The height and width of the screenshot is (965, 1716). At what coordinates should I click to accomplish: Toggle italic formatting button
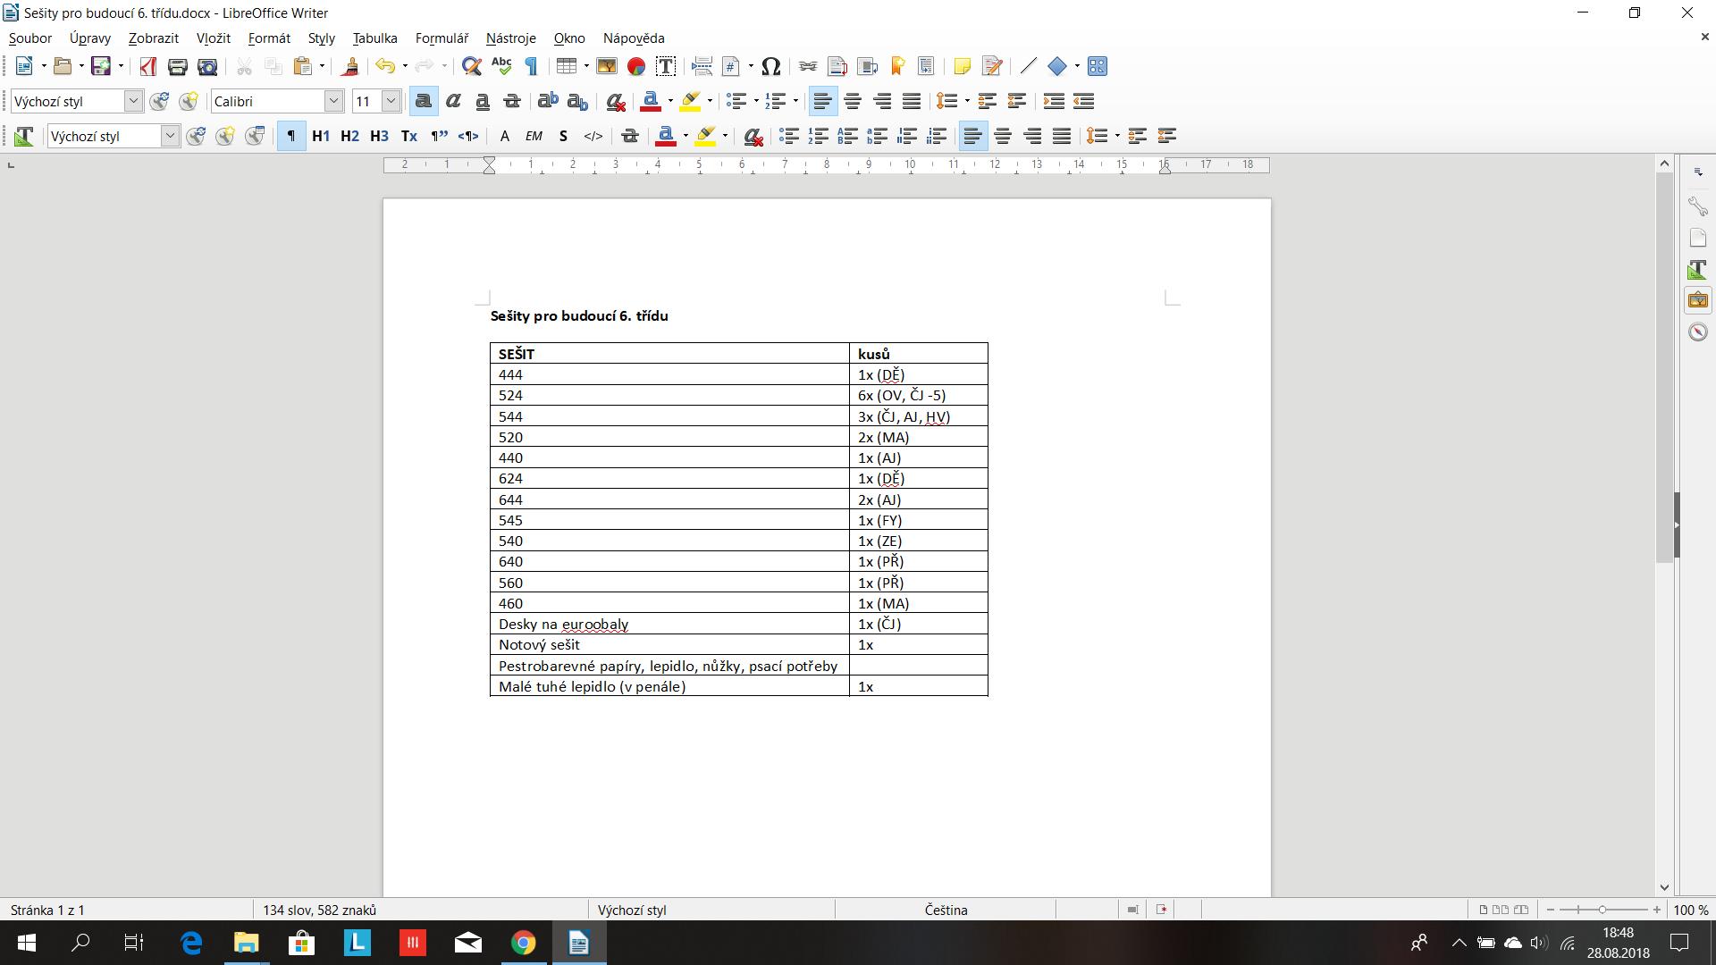453,101
